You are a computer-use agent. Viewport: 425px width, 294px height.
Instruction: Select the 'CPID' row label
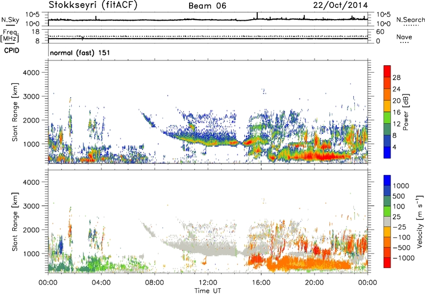coord(12,50)
